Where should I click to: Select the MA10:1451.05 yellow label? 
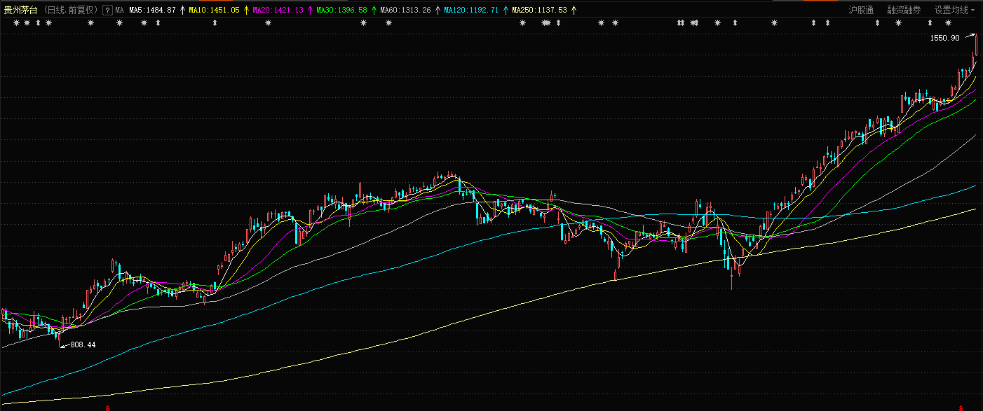pyautogui.click(x=214, y=11)
